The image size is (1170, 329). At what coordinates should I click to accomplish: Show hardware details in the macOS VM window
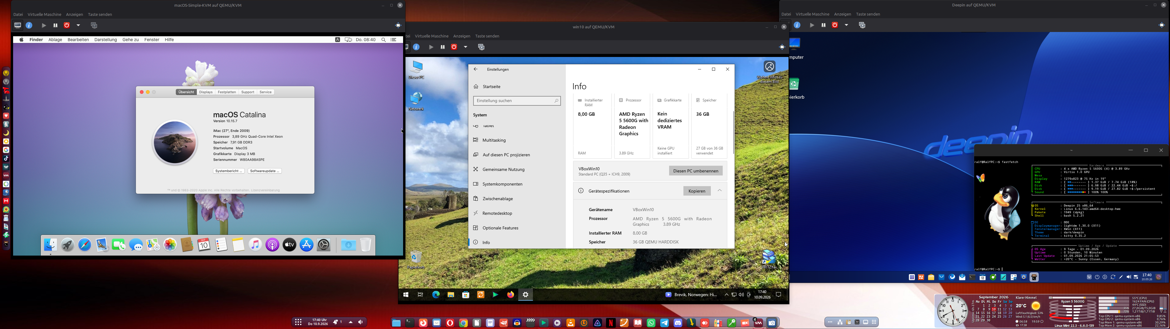tap(29, 26)
